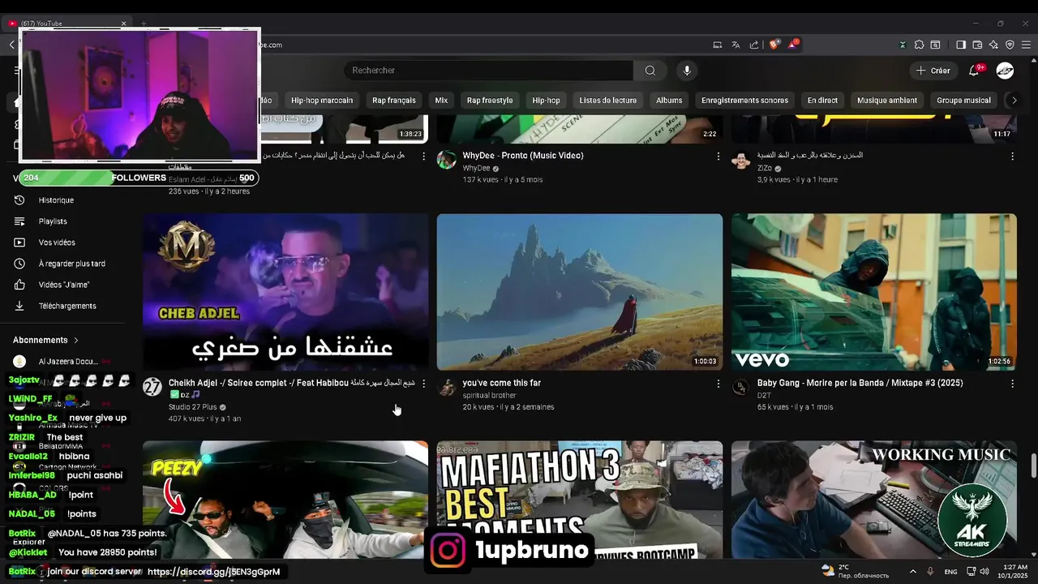Open YouTube notifications bell

coord(974,71)
